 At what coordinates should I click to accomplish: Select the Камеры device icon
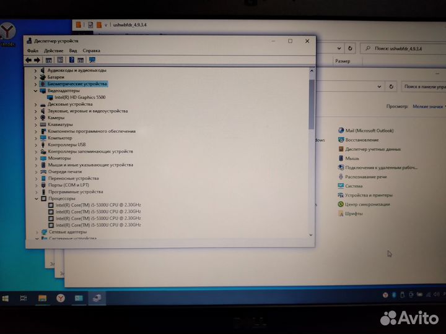click(x=43, y=118)
